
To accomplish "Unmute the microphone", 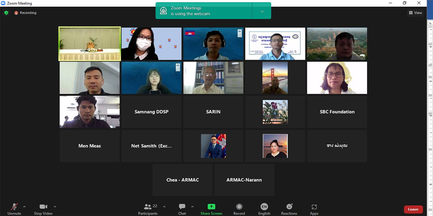I will click(x=14, y=207).
